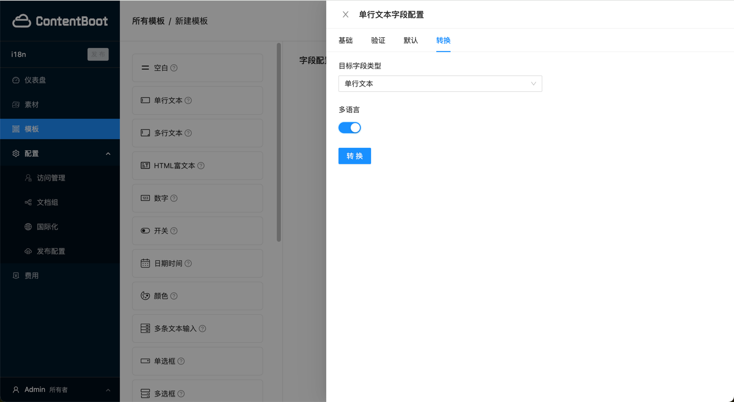This screenshot has width=734, height=402.
Task: Click the 所有模板 breadcrumb link
Action: coord(148,21)
